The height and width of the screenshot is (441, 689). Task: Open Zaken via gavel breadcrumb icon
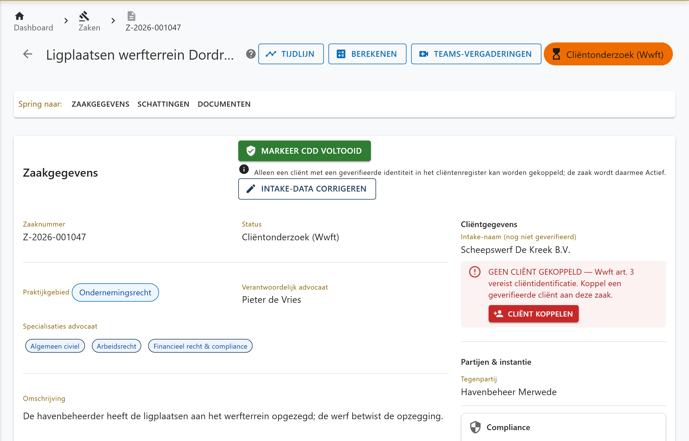pyautogui.click(x=84, y=16)
